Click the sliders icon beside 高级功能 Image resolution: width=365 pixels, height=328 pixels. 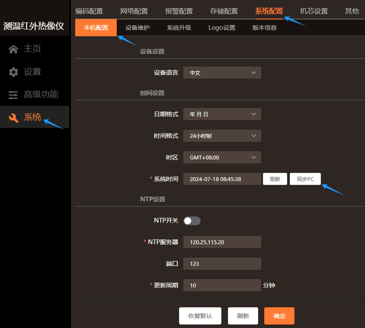click(13, 95)
